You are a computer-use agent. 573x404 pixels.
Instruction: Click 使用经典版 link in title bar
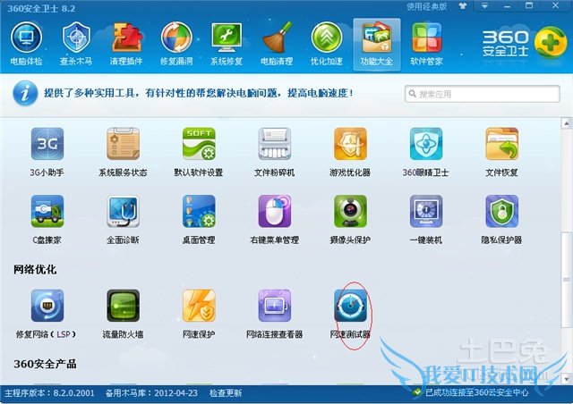point(427,6)
